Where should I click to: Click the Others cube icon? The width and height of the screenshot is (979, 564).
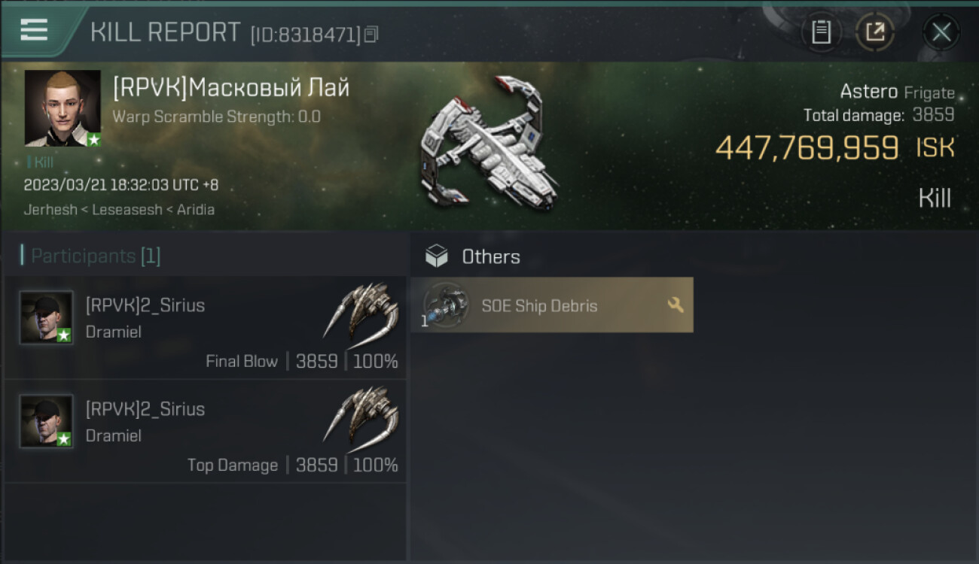point(436,256)
